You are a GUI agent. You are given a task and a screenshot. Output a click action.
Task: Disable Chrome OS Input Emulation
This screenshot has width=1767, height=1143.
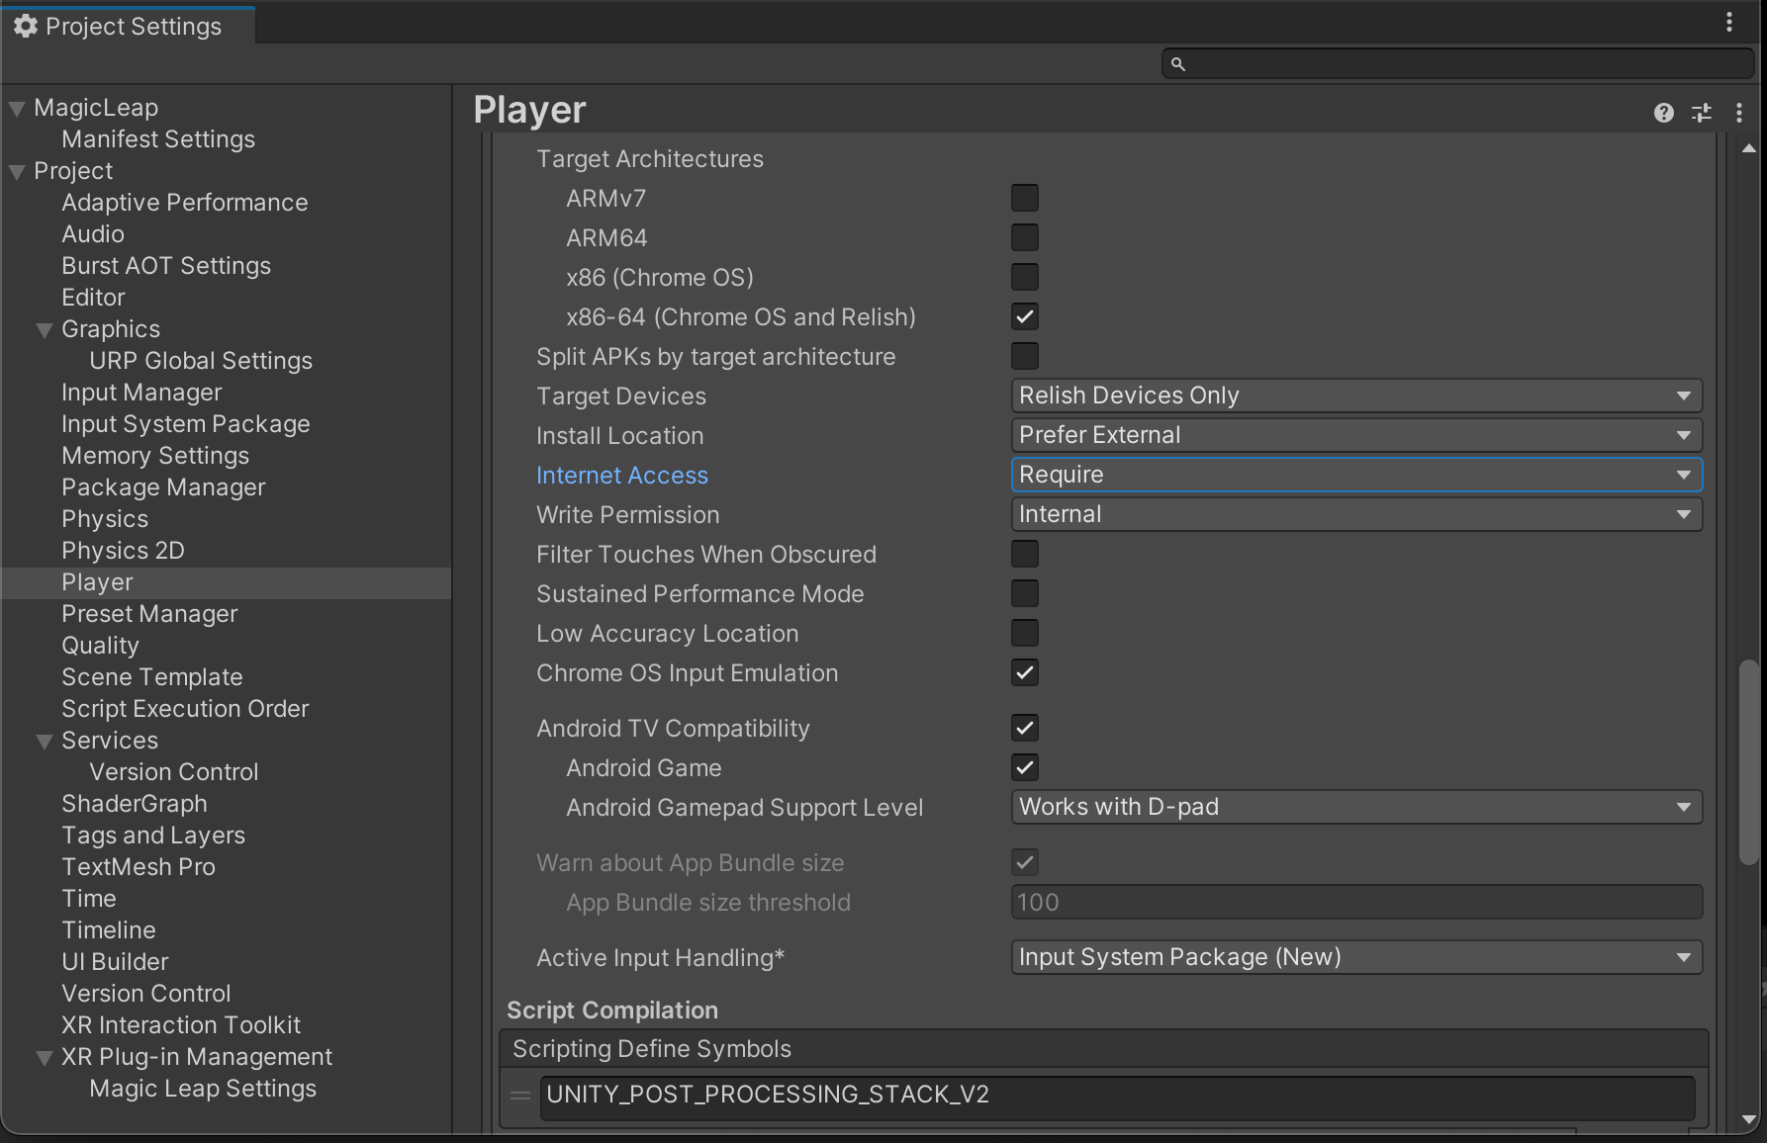point(1025,672)
